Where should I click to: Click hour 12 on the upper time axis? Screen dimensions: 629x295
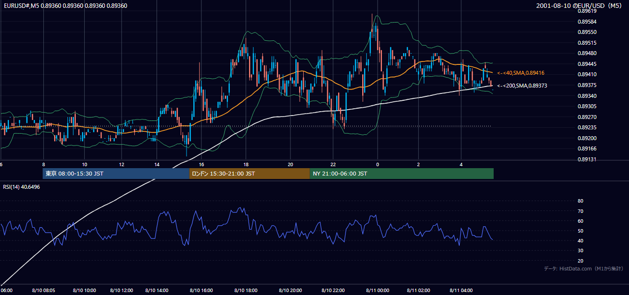(121, 164)
